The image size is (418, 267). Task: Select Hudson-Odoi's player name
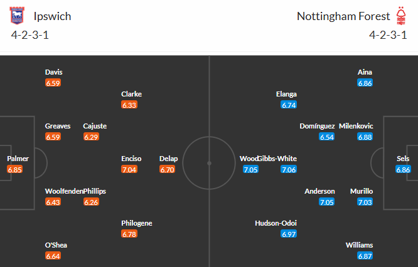pos(276,223)
